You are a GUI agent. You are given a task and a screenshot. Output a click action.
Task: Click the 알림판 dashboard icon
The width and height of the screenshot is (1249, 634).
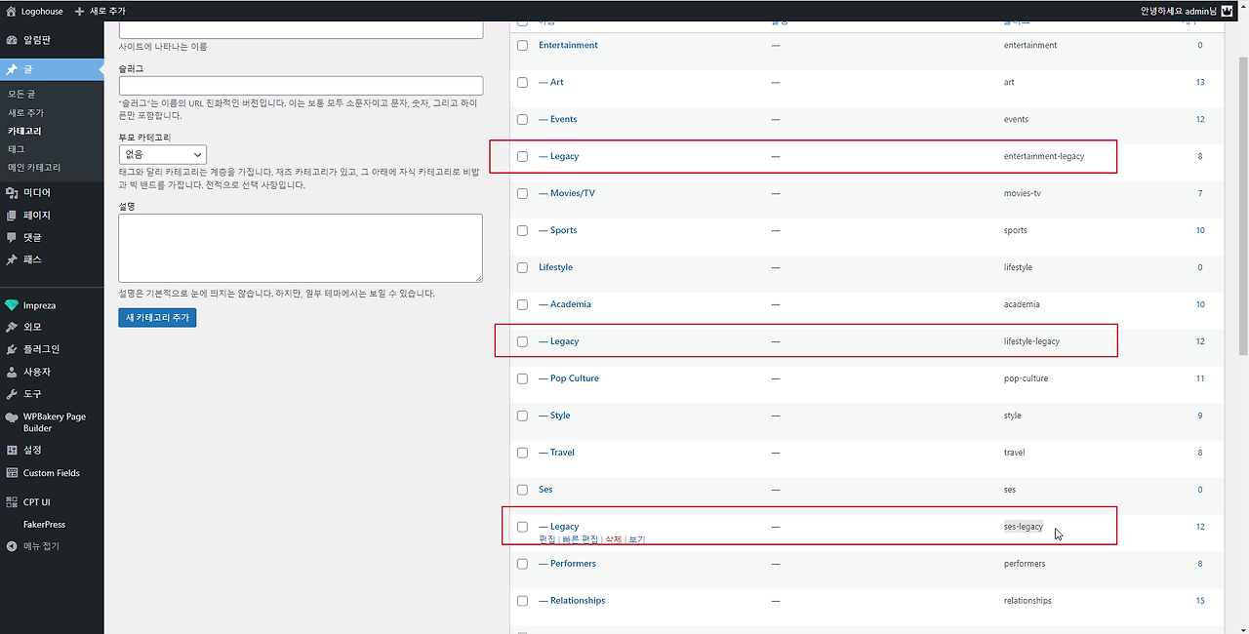(12, 40)
